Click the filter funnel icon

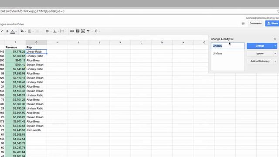(x=88, y=31)
